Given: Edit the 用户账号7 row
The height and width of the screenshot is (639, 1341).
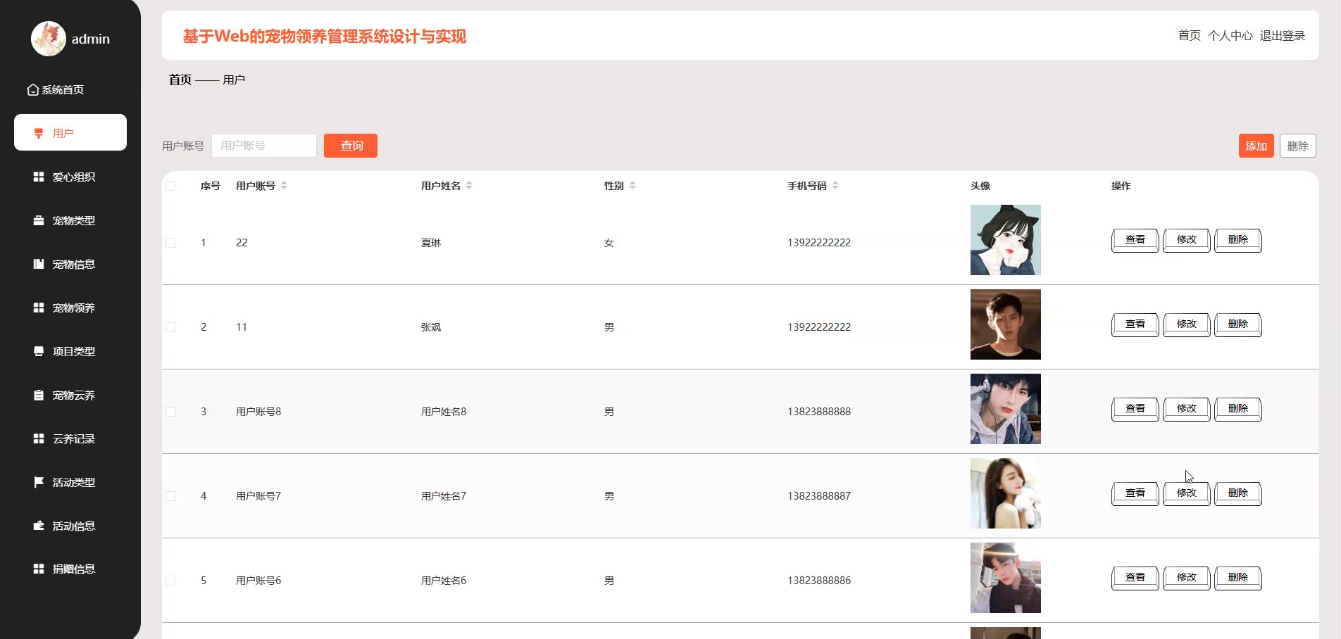Looking at the screenshot, I should [1187, 493].
